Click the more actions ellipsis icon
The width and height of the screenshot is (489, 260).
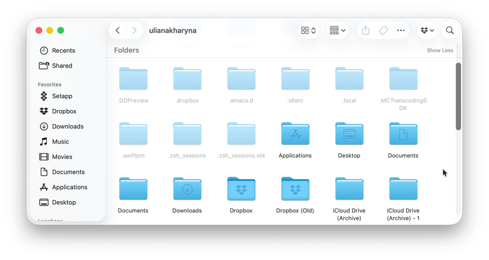[401, 31]
